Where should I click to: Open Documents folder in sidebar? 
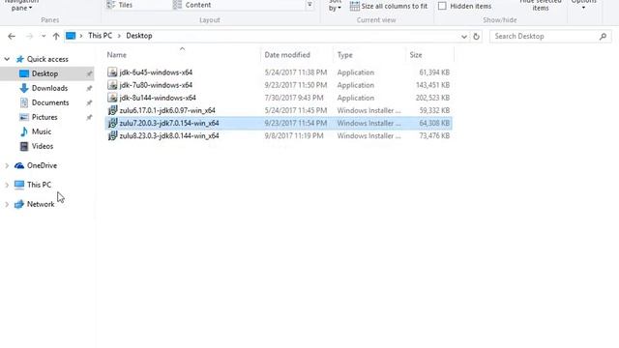[50, 102]
